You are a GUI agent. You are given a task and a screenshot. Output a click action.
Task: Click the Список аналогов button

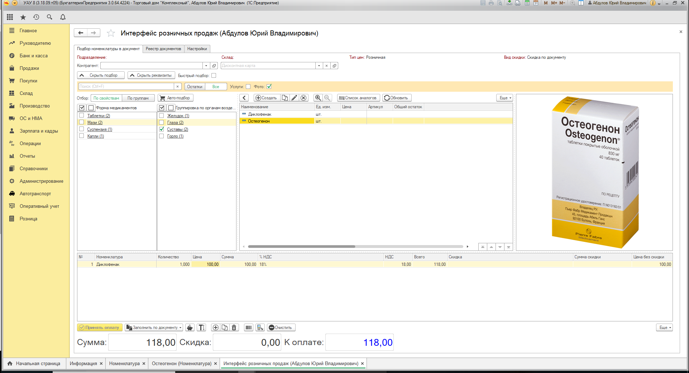[x=358, y=98]
